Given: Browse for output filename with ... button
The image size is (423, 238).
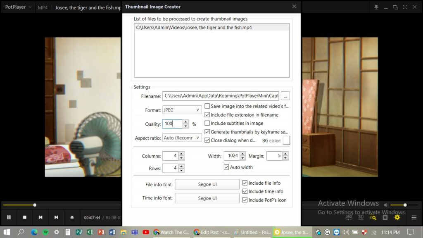Looking at the screenshot, I should [285, 96].
